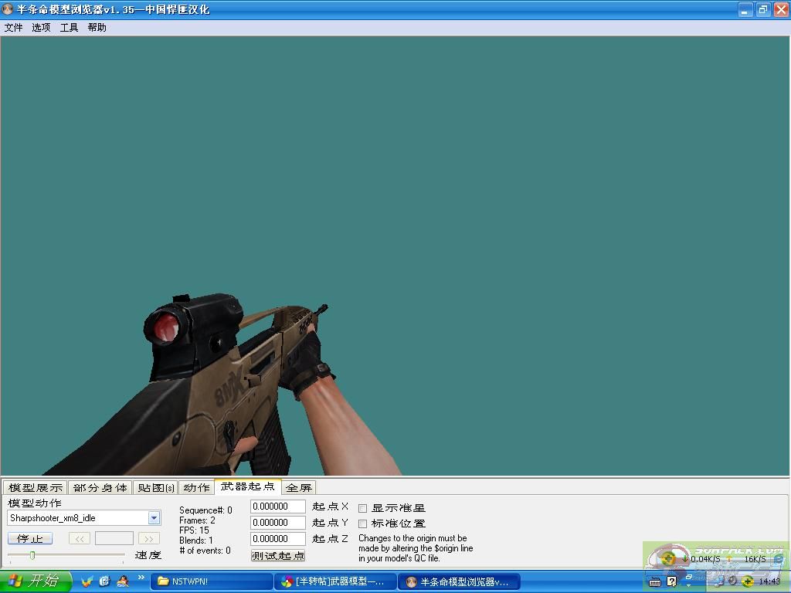Click the 测试起点 button

pyautogui.click(x=278, y=555)
